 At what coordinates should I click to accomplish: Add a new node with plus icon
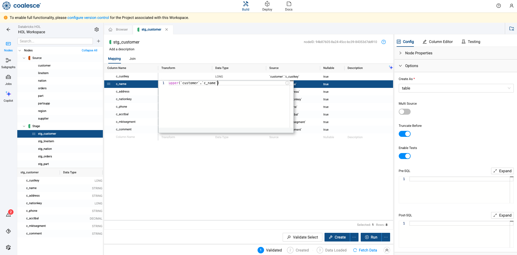point(99,41)
